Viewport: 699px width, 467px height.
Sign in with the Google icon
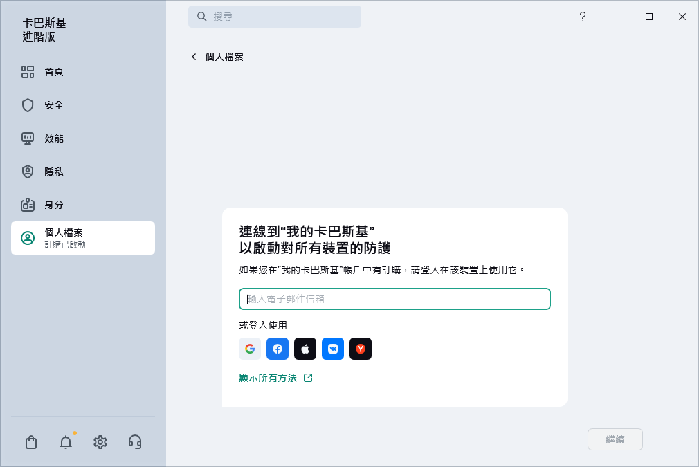(250, 349)
